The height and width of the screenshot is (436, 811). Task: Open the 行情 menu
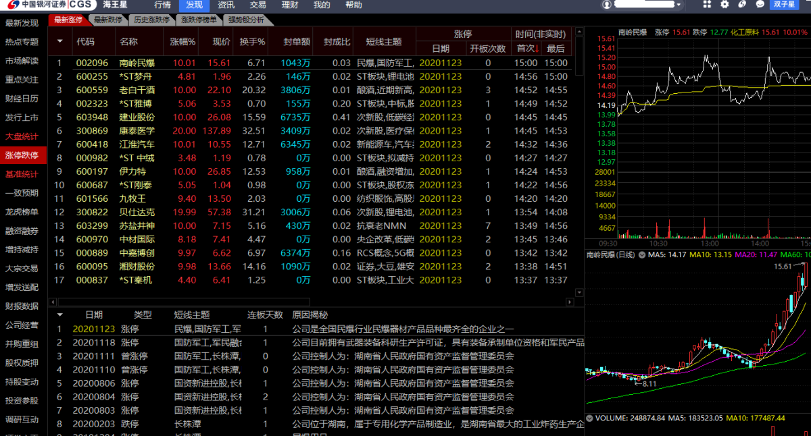tap(162, 5)
